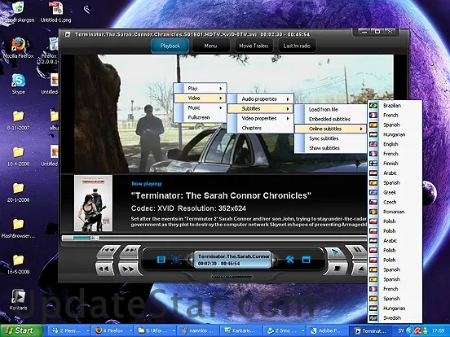Viewport: 450px width, 337px height.
Task: Open the 18-4-2008 desktop folder
Action: click(x=19, y=156)
